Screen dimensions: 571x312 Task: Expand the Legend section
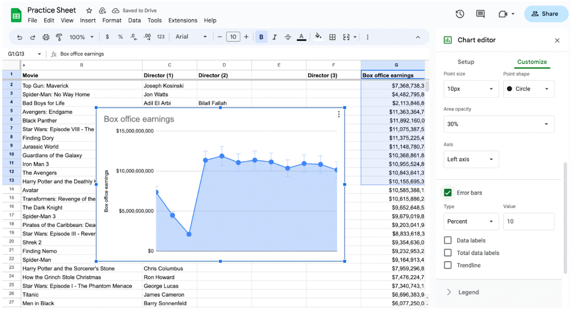coord(463,292)
